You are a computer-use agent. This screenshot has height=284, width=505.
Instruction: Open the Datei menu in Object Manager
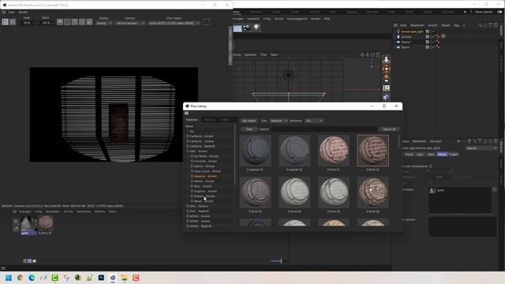403,25
